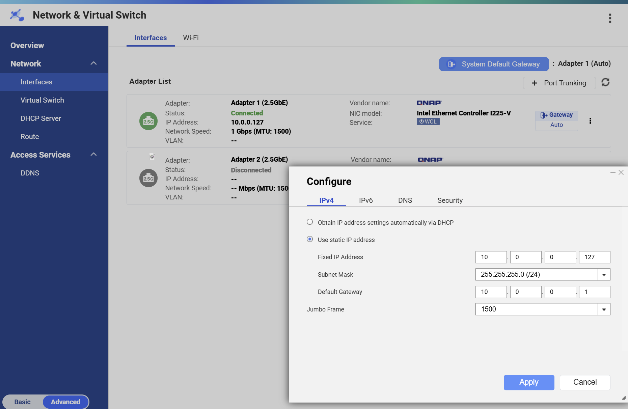Click Adapter 1 (Auto) gateway label

point(584,63)
